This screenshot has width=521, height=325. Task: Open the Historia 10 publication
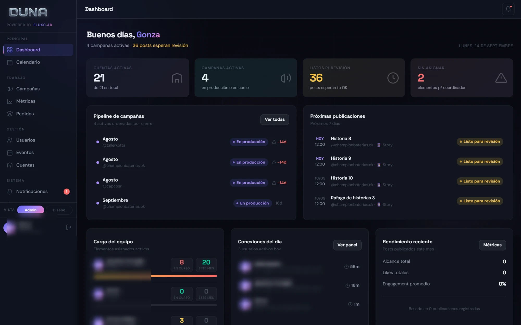(408, 181)
